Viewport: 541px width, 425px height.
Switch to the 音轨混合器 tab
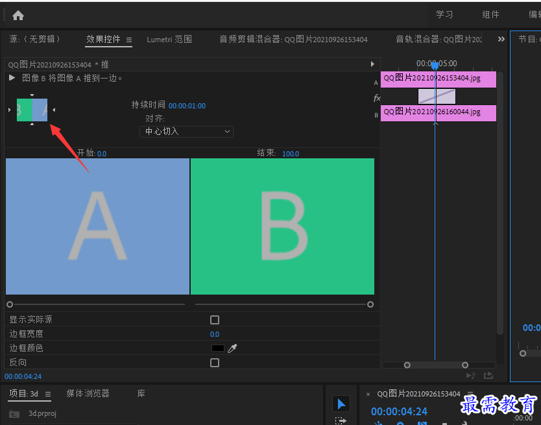tap(439, 40)
